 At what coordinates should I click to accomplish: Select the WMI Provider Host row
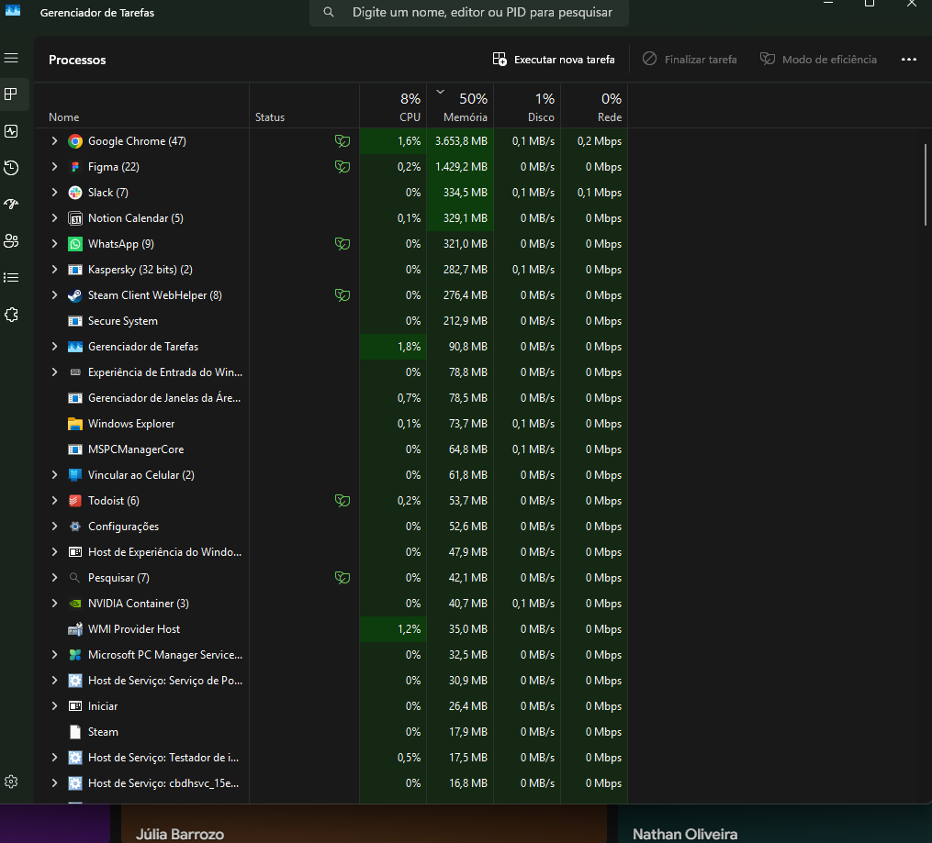point(331,629)
